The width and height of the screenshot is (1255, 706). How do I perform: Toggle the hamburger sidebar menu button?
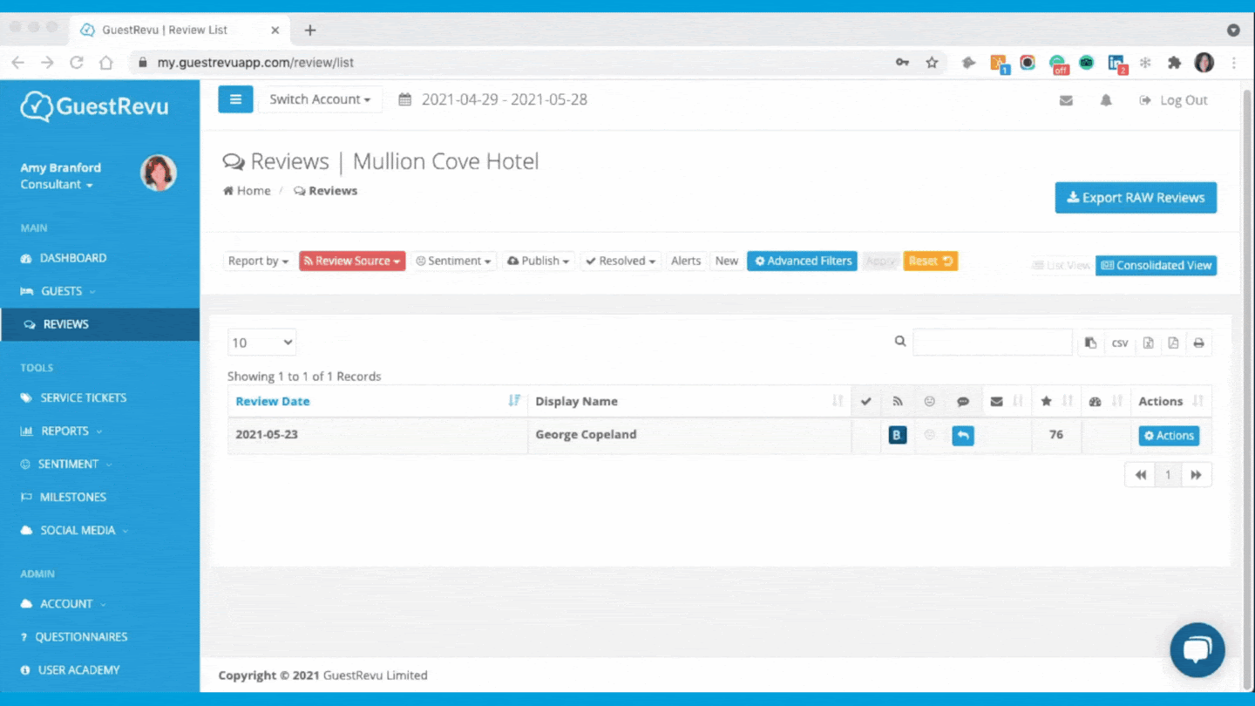click(235, 99)
